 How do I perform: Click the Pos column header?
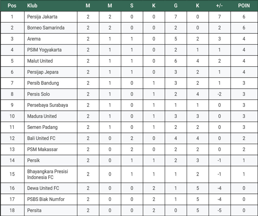tap(12, 6)
